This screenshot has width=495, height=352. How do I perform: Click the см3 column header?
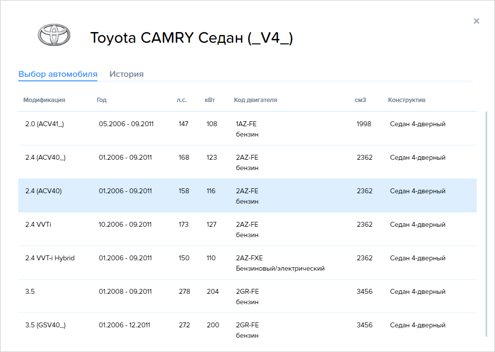[x=360, y=100]
